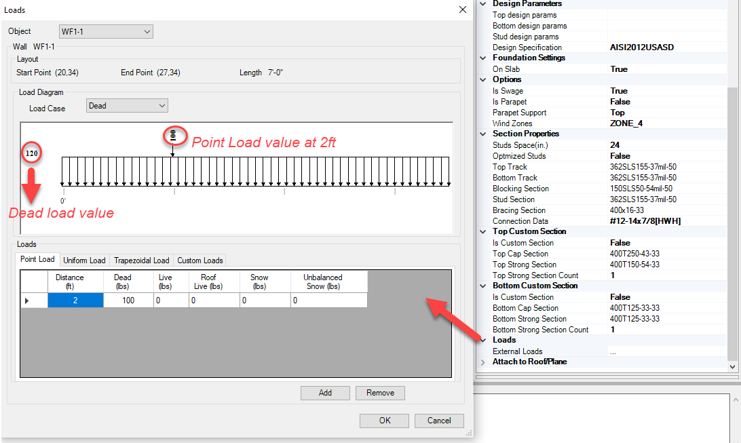Image resolution: width=741 pixels, height=443 pixels.
Task: Close the Loads dialog window
Action: coord(462,9)
